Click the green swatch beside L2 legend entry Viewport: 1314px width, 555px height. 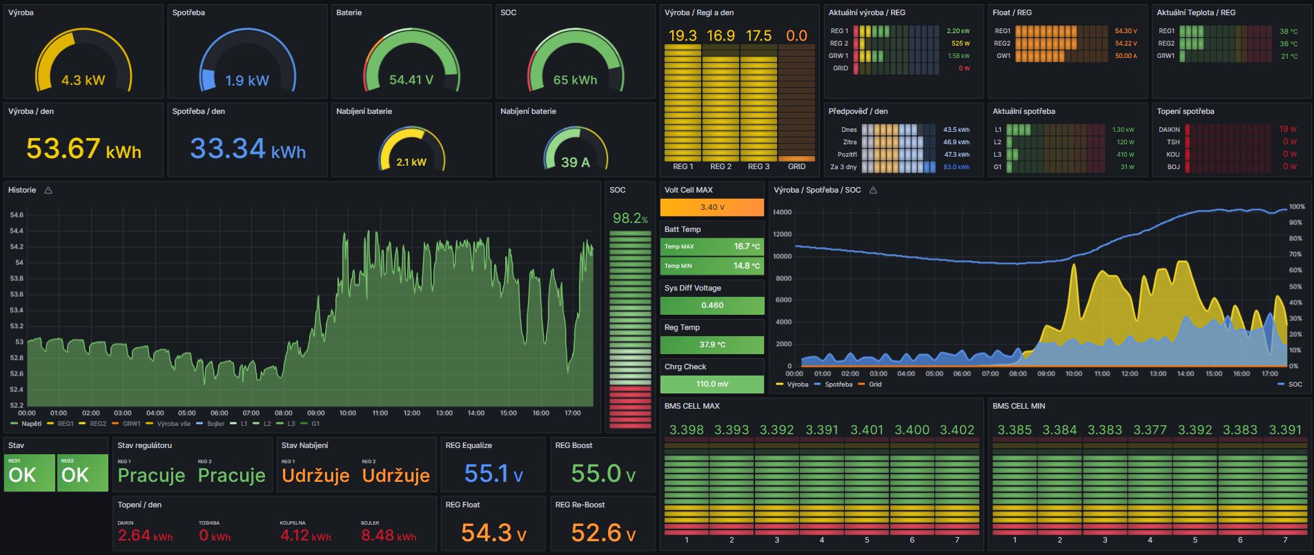click(257, 423)
